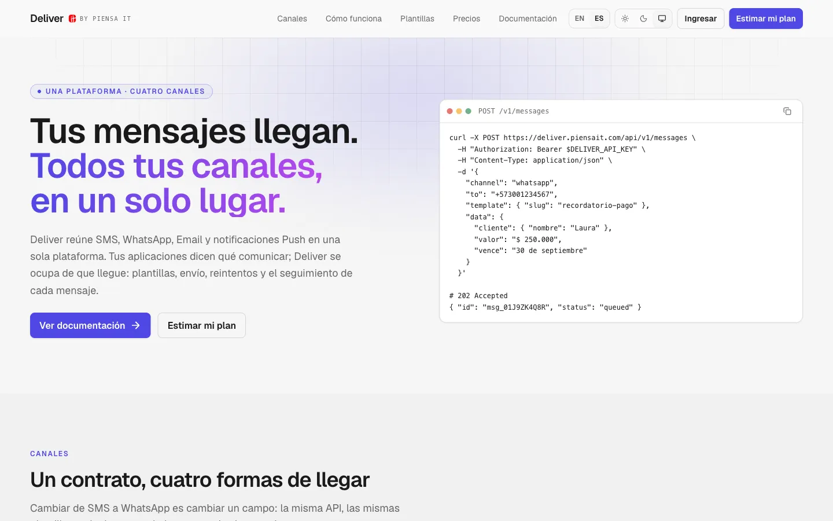Click the 'Tus mensajes llegan.' headline
The width and height of the screenshot is (833, 521).
click(194, 131)
